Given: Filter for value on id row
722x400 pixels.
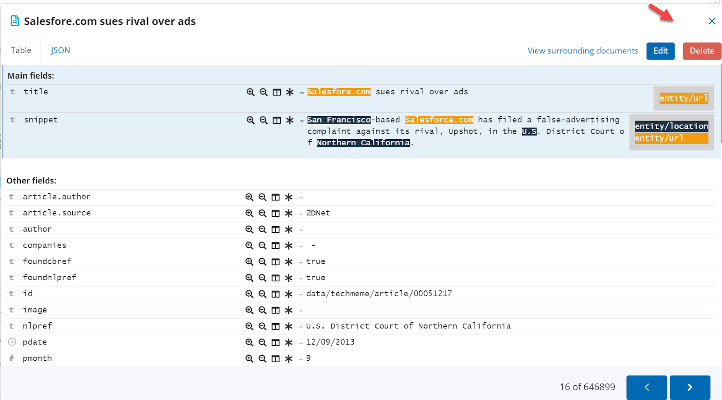Looking at the screenshot, I should (249, 294).
